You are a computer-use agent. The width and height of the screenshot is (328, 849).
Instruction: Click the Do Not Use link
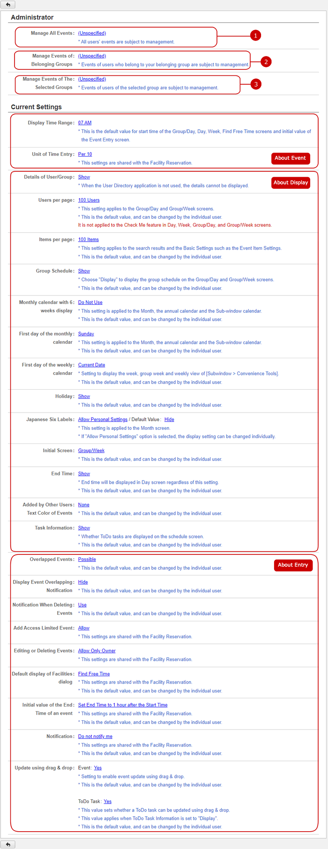[x=90, y=303]
